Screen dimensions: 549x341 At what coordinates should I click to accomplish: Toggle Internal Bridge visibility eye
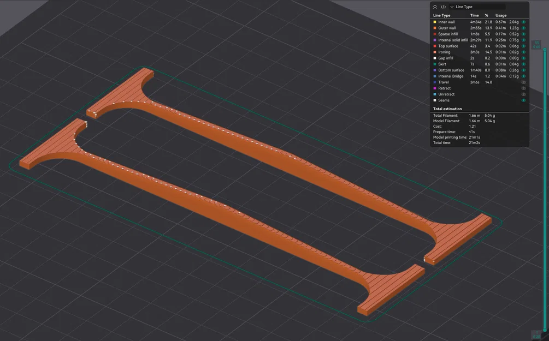pyautogui.click(x=524, y=76)
